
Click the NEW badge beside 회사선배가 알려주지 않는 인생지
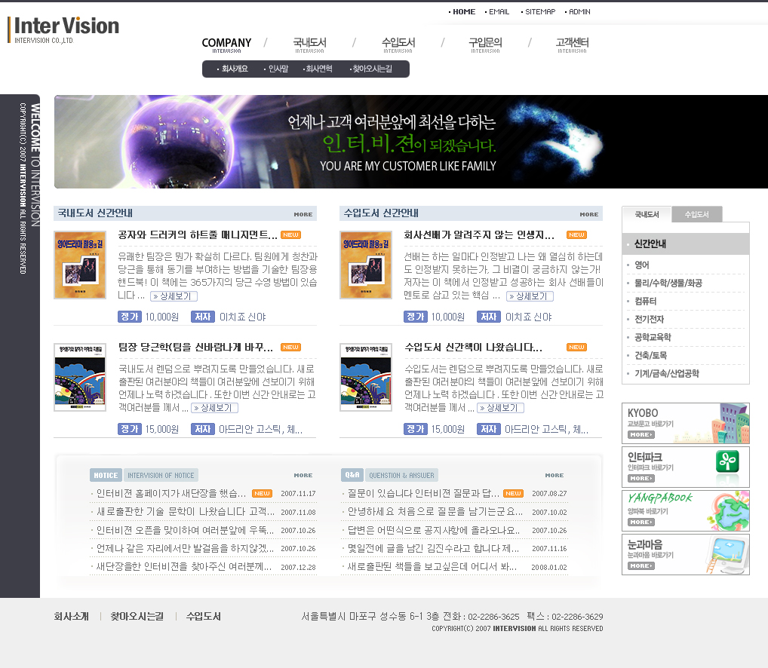point(576,234)
